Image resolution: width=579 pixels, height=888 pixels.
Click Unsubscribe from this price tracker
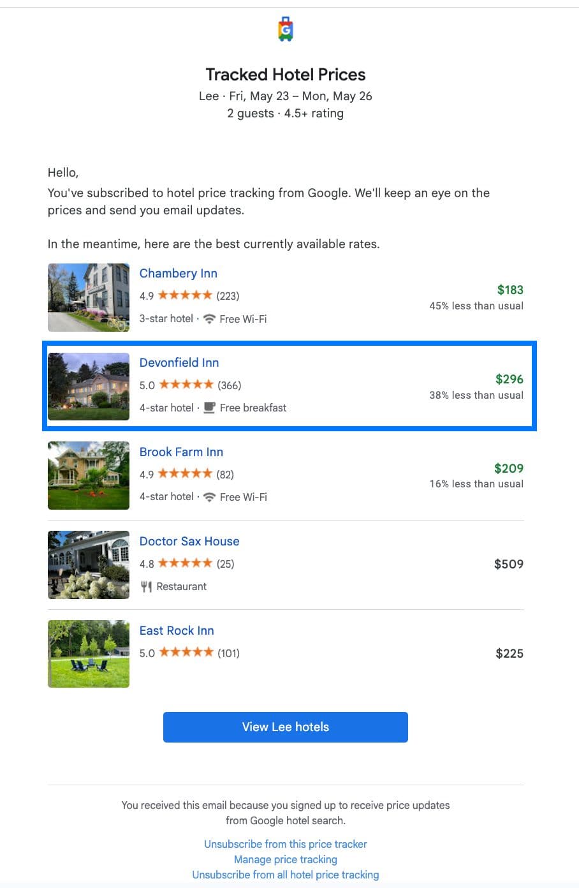coord(286,844)
